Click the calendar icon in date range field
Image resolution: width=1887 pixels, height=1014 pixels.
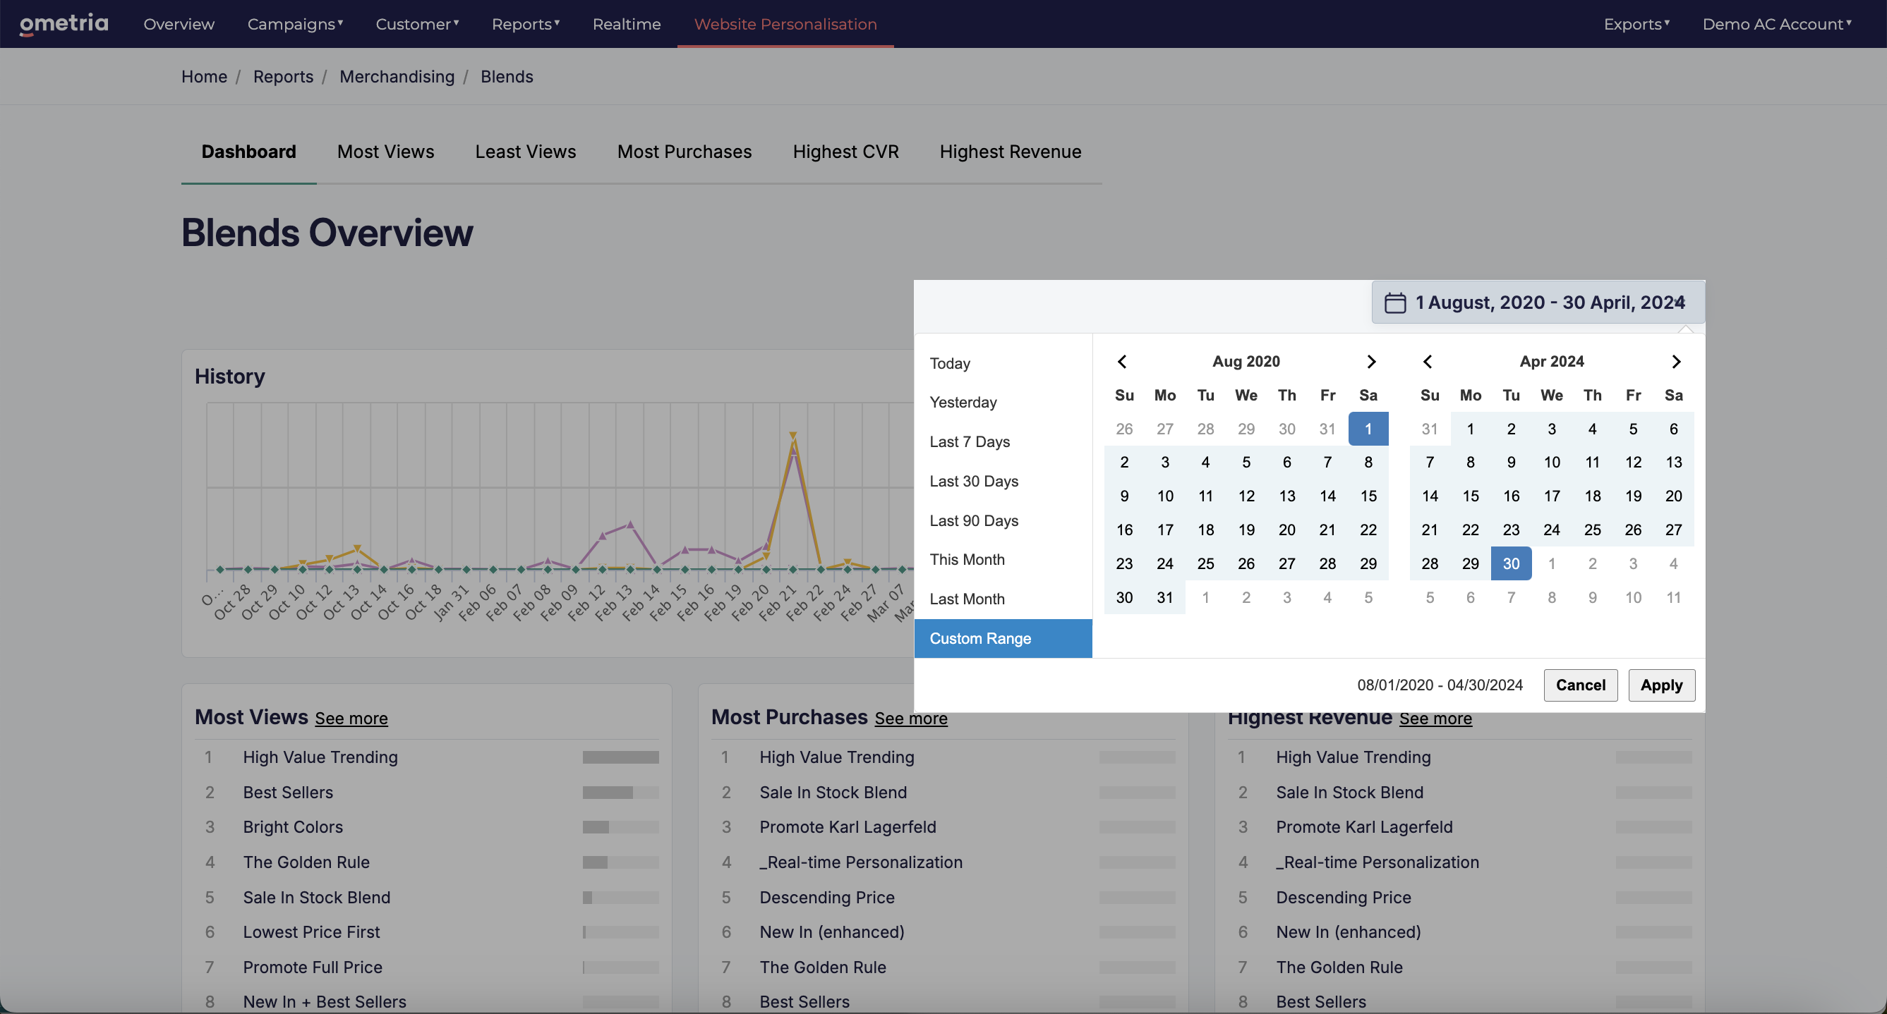pyautogui.click(x=1394, y=303)
